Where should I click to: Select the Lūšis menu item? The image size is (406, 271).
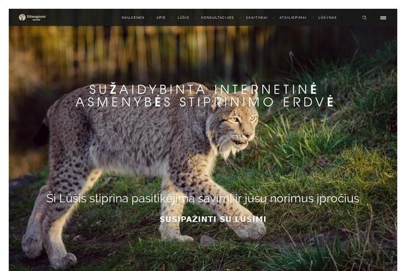tap(183, 18)
